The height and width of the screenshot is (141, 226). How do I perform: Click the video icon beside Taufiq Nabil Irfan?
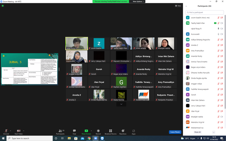(222, 23)
